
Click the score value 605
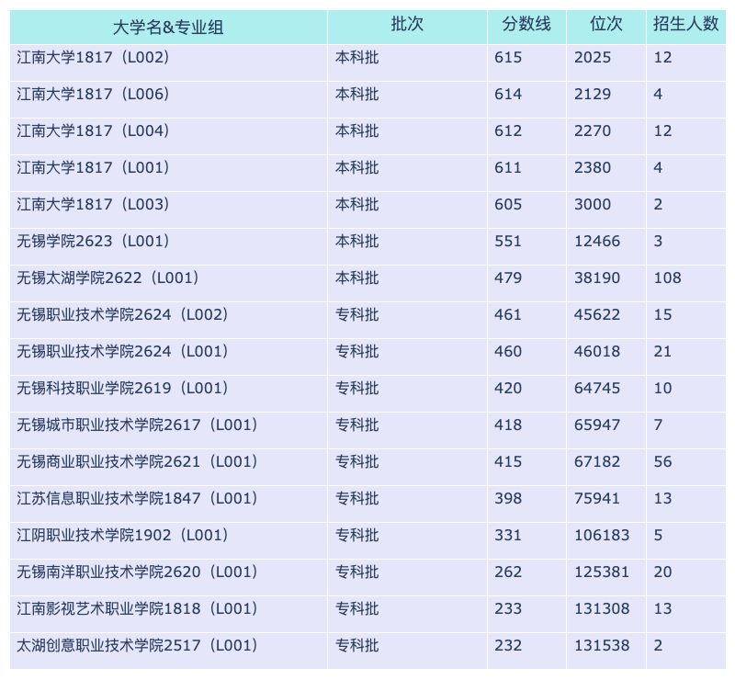(508, 205)
